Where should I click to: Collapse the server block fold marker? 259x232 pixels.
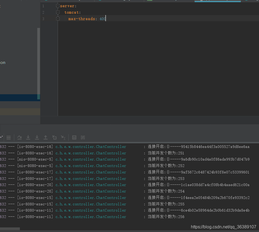[58, 6]
